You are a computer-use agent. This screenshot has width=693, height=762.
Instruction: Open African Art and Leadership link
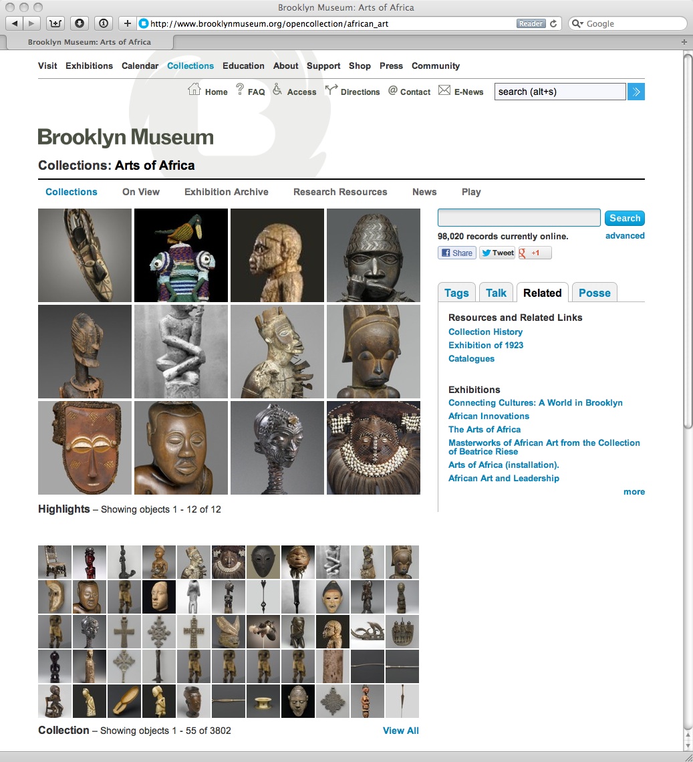[x=504, y=478]
